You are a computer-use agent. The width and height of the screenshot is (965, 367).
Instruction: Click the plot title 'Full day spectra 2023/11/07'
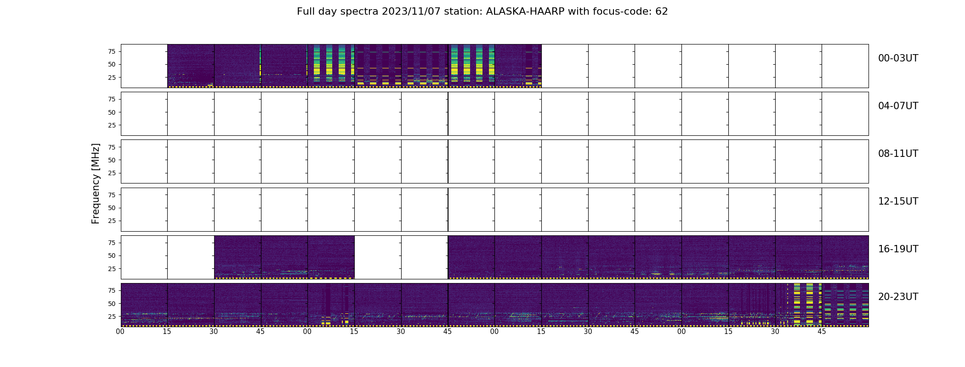369,11
